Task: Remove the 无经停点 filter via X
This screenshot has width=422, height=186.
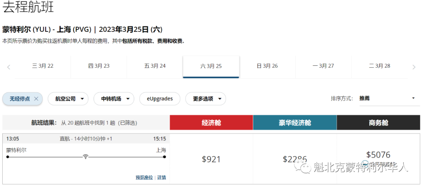Action: coord(36,99)
